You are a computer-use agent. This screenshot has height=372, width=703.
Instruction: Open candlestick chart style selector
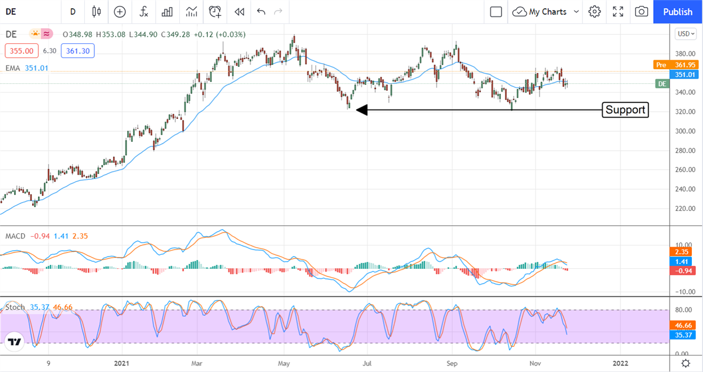(97, 12)
